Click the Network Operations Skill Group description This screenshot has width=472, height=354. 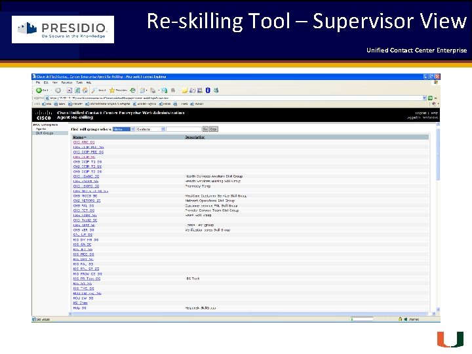coord(210,201)
